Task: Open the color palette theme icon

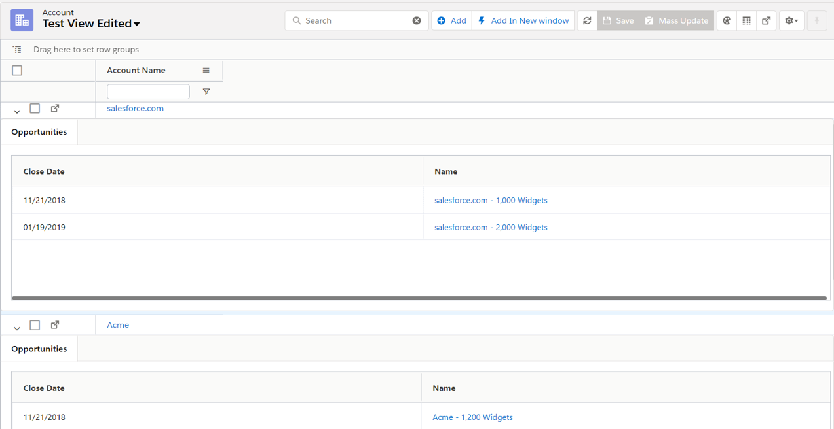Action: [x=727, y=21]
